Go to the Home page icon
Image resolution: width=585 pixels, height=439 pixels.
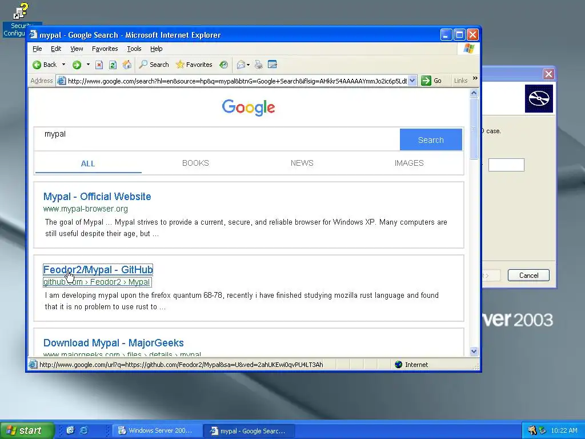click(x=127, y=65)
